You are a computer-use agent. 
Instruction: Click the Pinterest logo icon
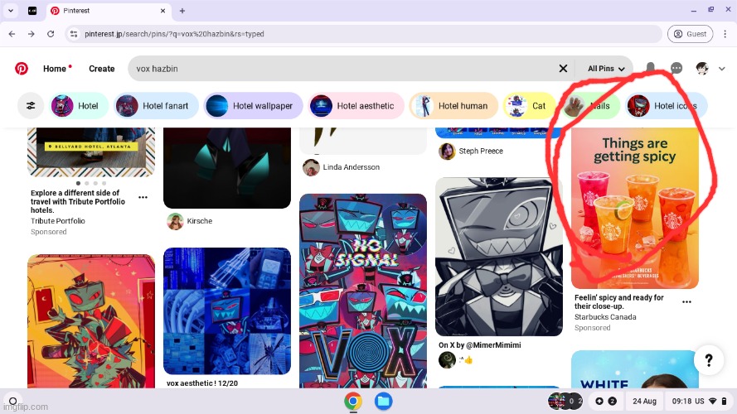(x=22, y=69)
